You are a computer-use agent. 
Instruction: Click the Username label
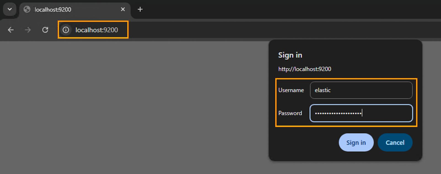coord(291,90)
